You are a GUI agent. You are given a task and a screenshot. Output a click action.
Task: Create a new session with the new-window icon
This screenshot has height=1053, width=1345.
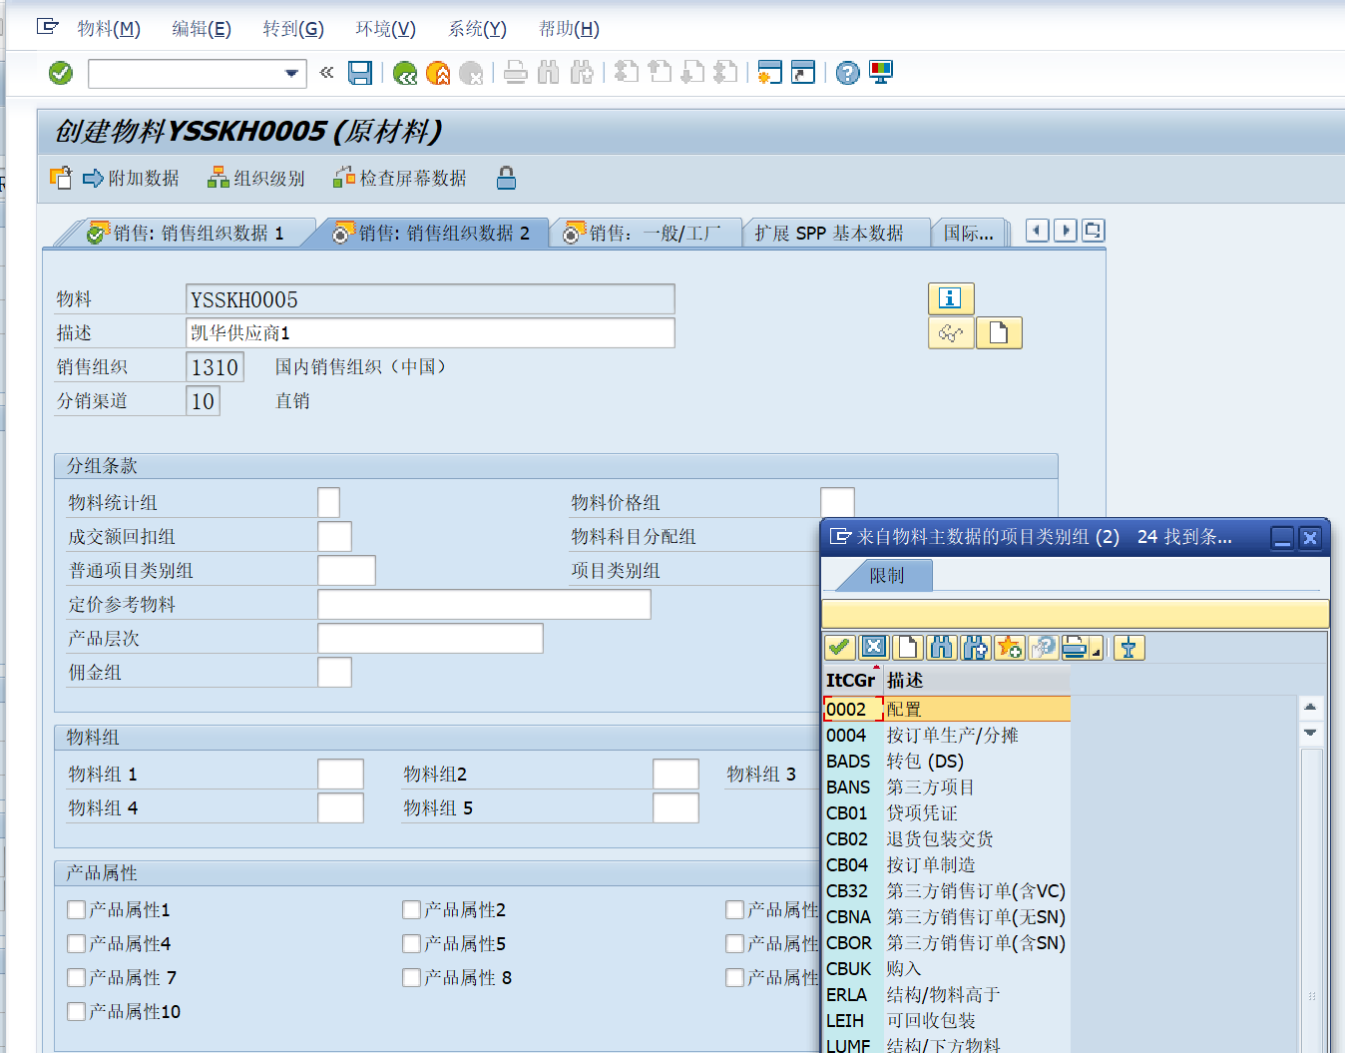pos(768,72)
